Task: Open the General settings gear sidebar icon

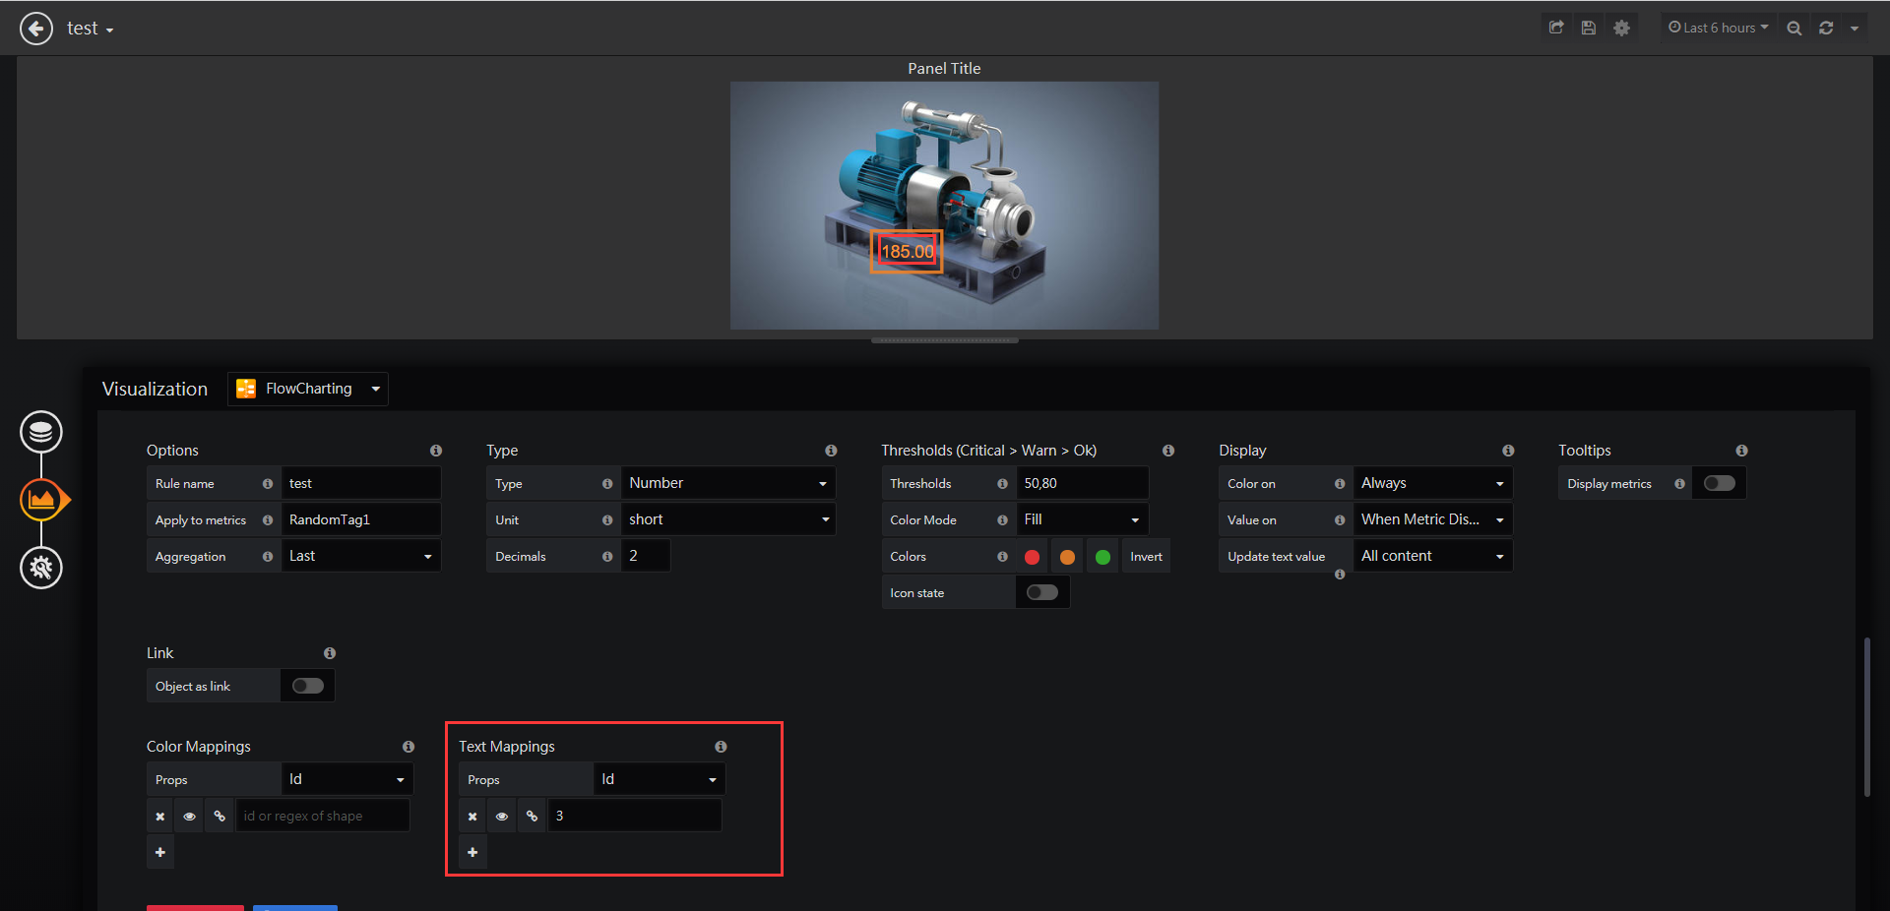Action: pyautogui.click(x=41, y=568)
